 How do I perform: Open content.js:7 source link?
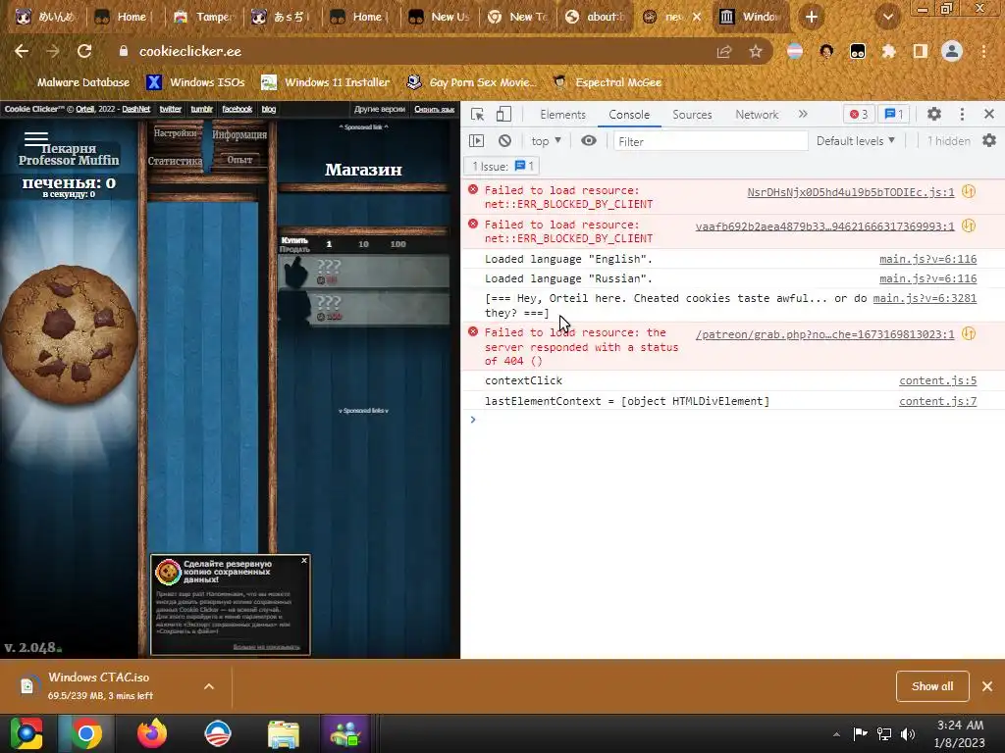pyautogui.click(x=937, y=401)
